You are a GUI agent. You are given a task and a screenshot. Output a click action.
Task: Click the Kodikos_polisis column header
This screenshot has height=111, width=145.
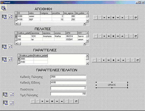click(x=27, y=56)
